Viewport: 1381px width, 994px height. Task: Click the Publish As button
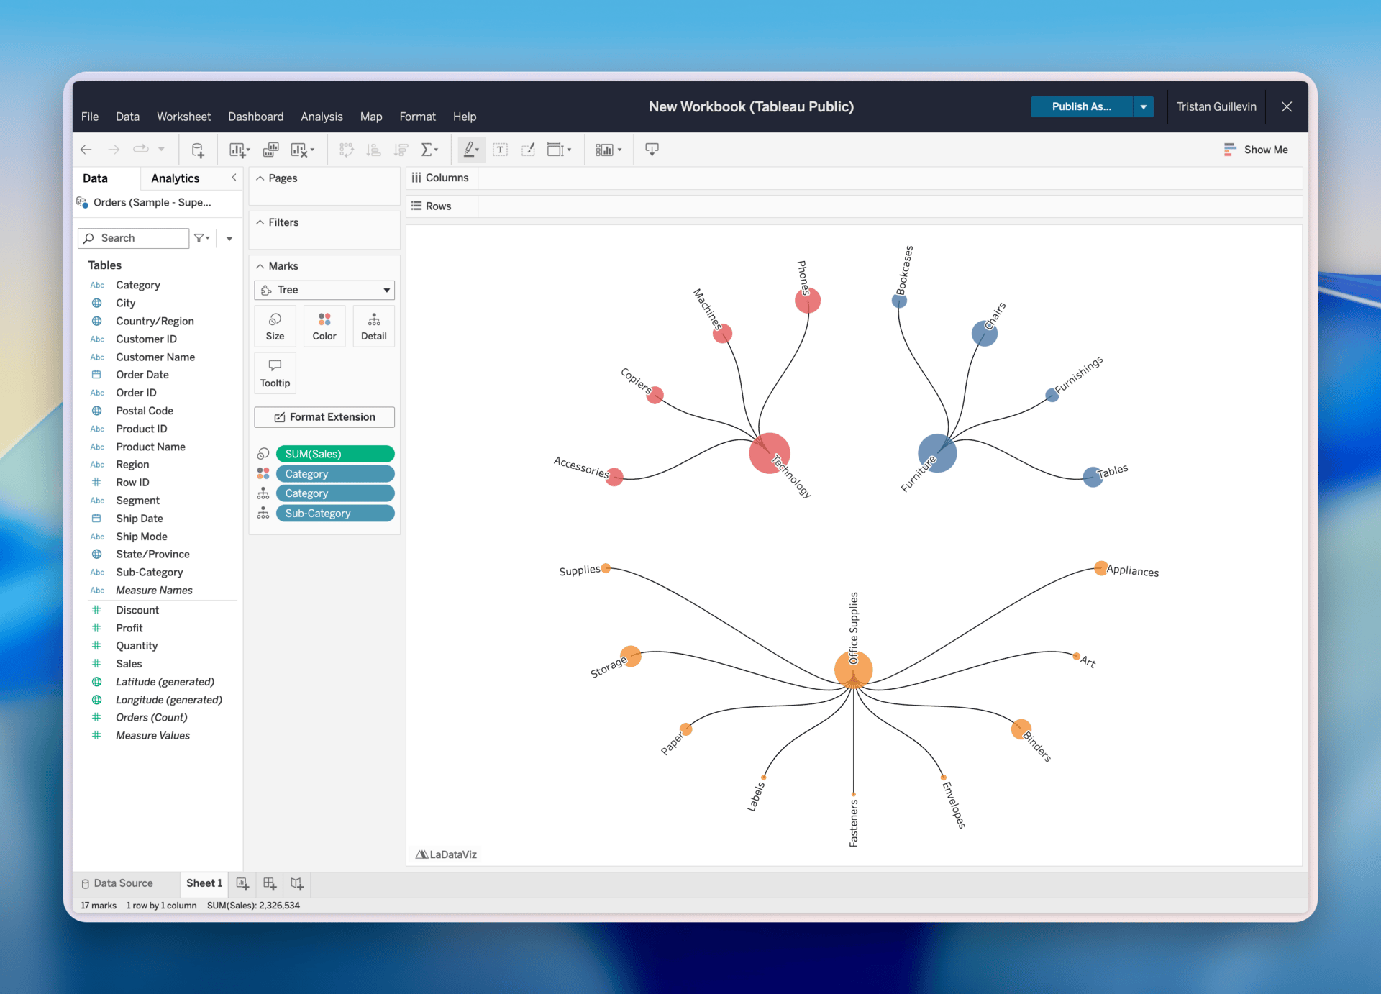click(x=1081, y=106)
